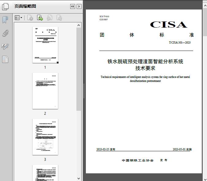Open the page thumbnails panel icon
Screen dimensions: 207x181
(5, 6)
